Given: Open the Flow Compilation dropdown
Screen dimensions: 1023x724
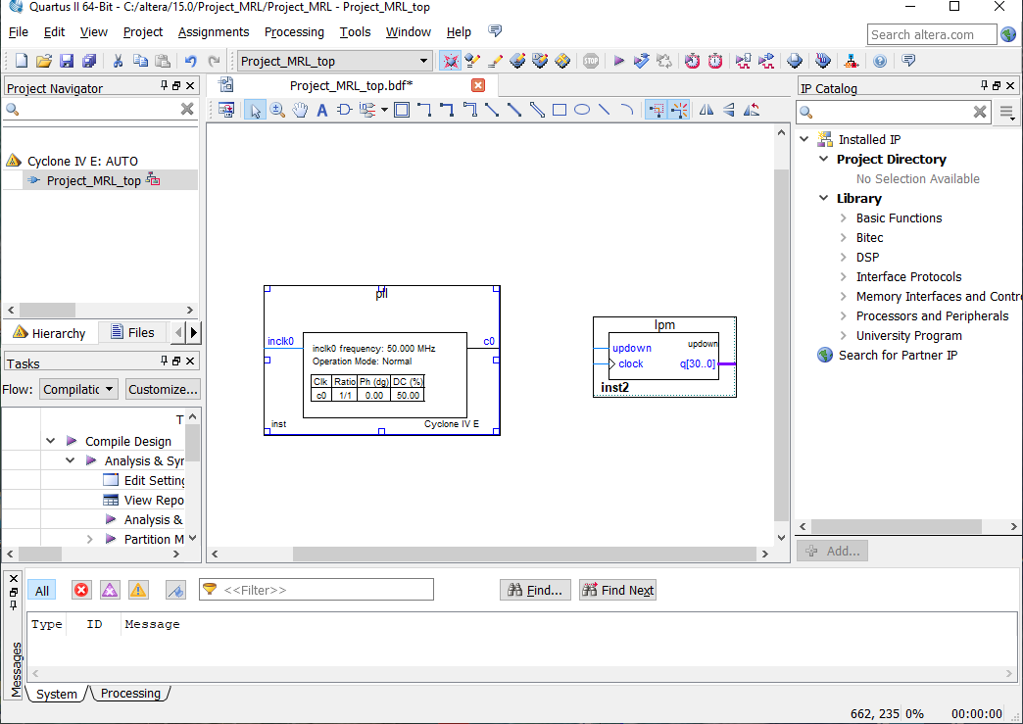Looking at the screenshot, I should tap(79, 389).
